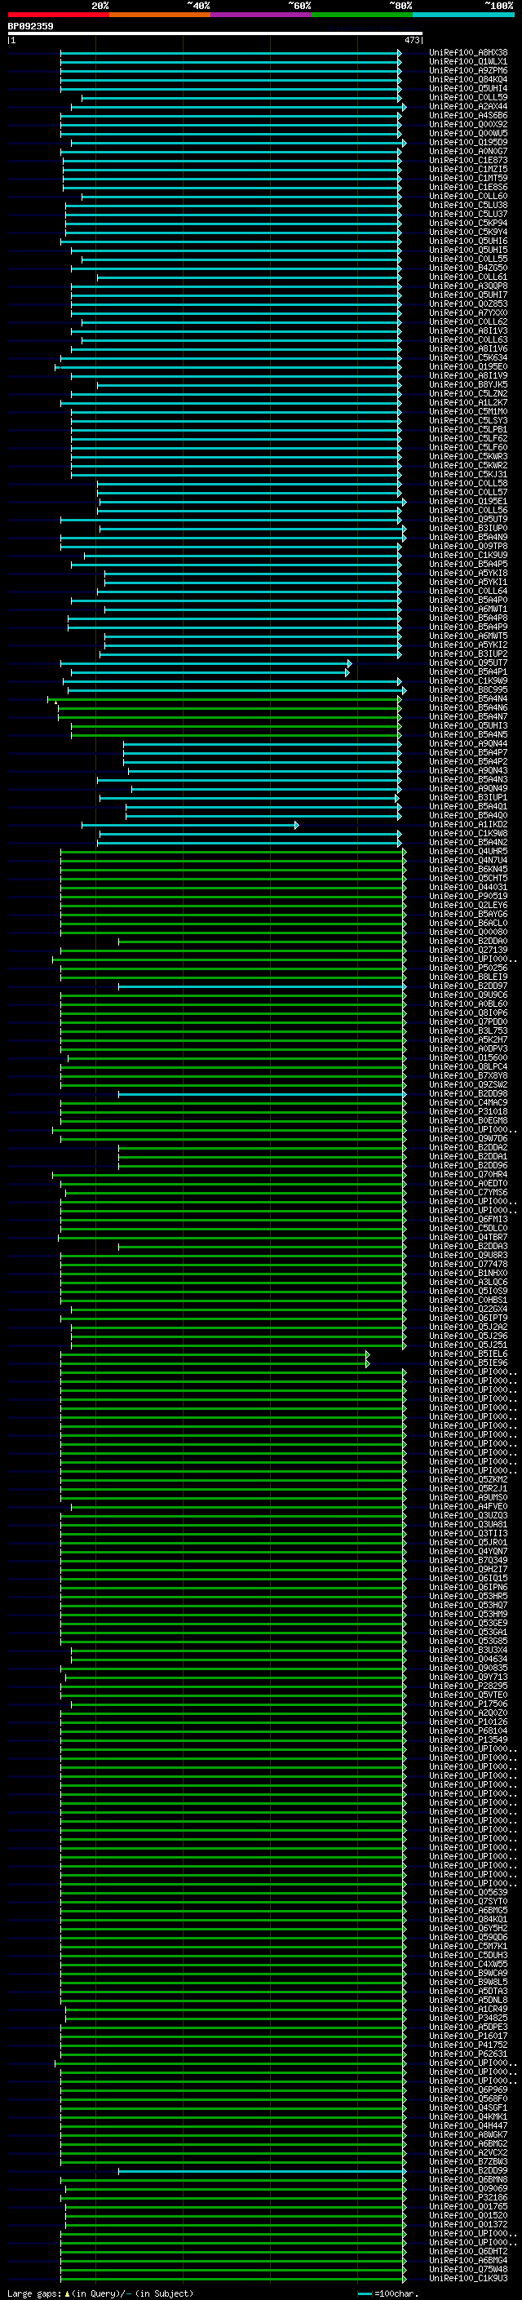Click the 473 end-position marker

tap(412, 40)
